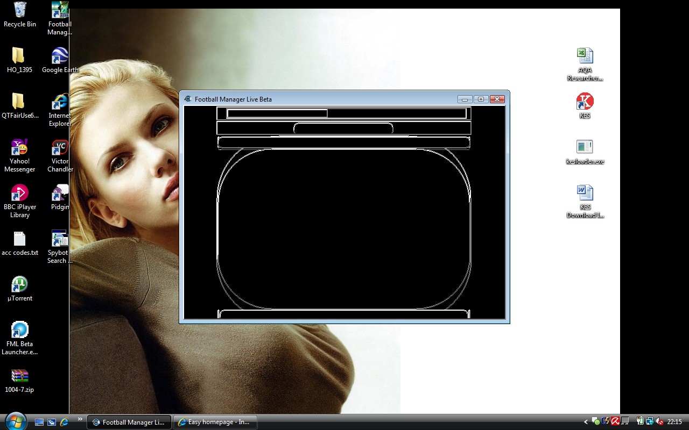Select the FML Beta Launcher icon
The width and height of the screenshot is (689, 430).
pos(19,338)
